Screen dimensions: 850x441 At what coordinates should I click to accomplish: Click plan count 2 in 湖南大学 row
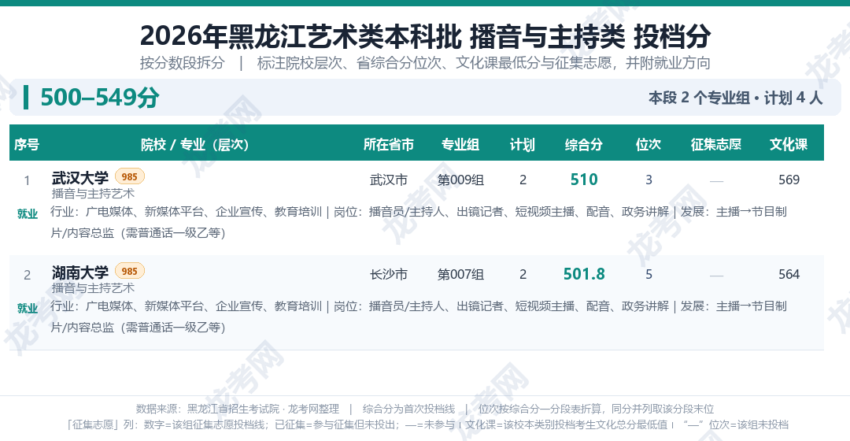point(523,274)
